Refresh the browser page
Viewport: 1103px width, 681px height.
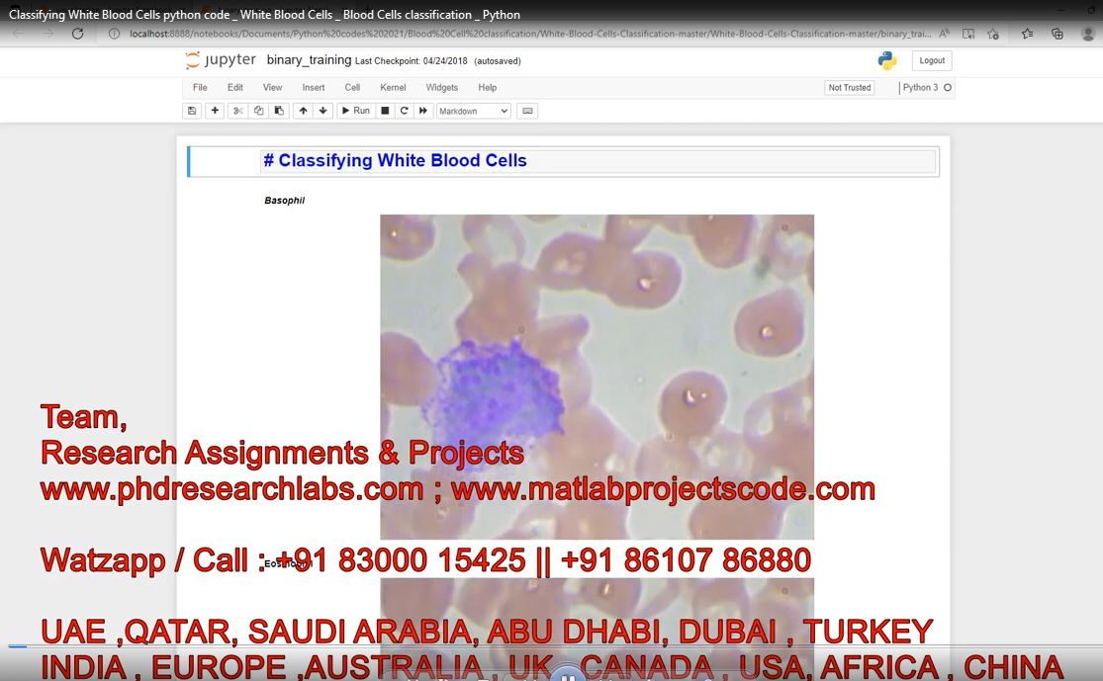pyautogui.click(x=77, y=33)
